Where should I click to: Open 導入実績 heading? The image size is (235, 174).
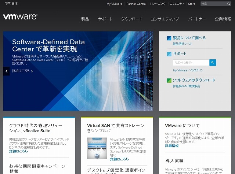coord(174,161)
